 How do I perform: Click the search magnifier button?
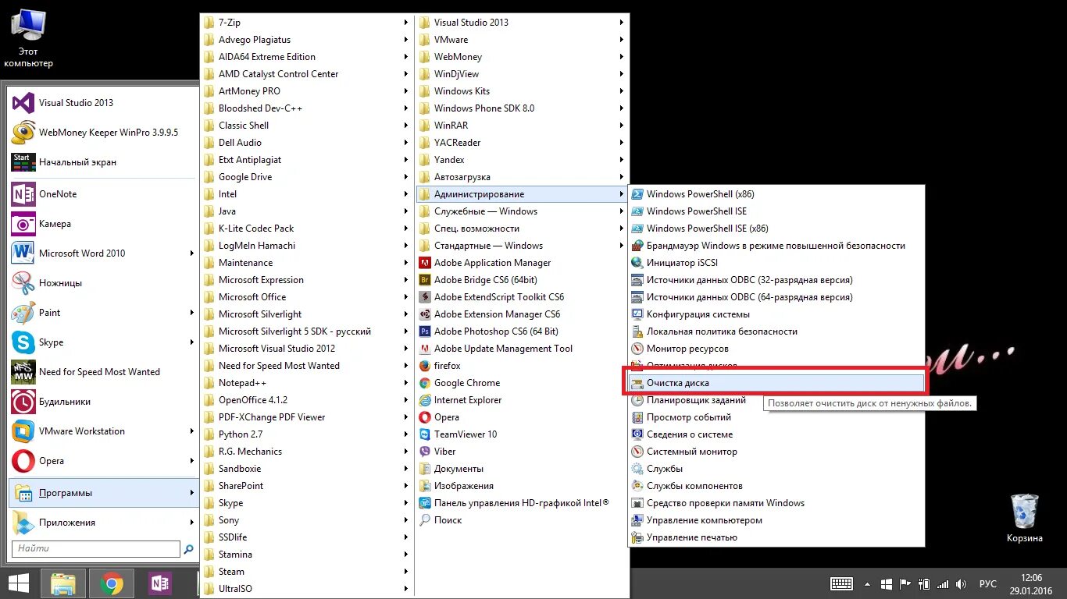point(188,549)
